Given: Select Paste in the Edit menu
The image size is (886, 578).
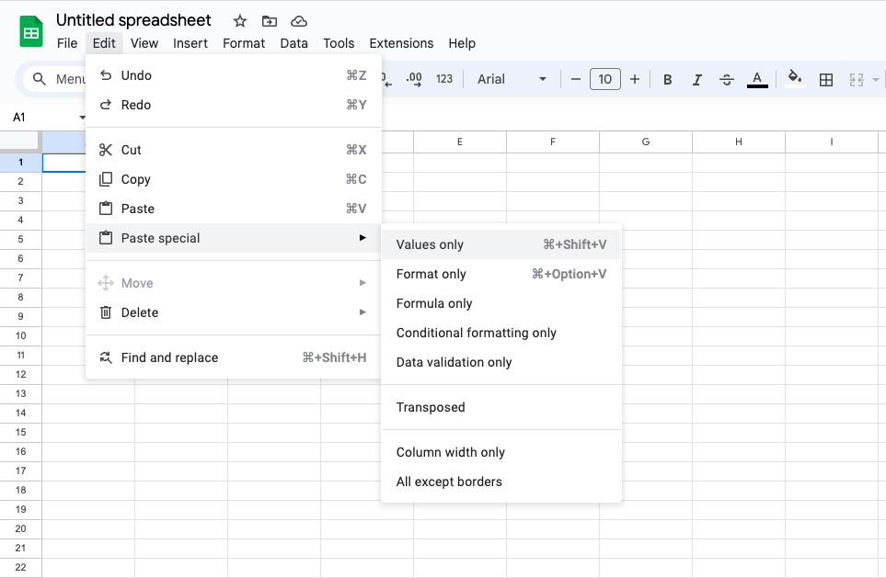Looking at the screenshot, I should click(234, 209).
